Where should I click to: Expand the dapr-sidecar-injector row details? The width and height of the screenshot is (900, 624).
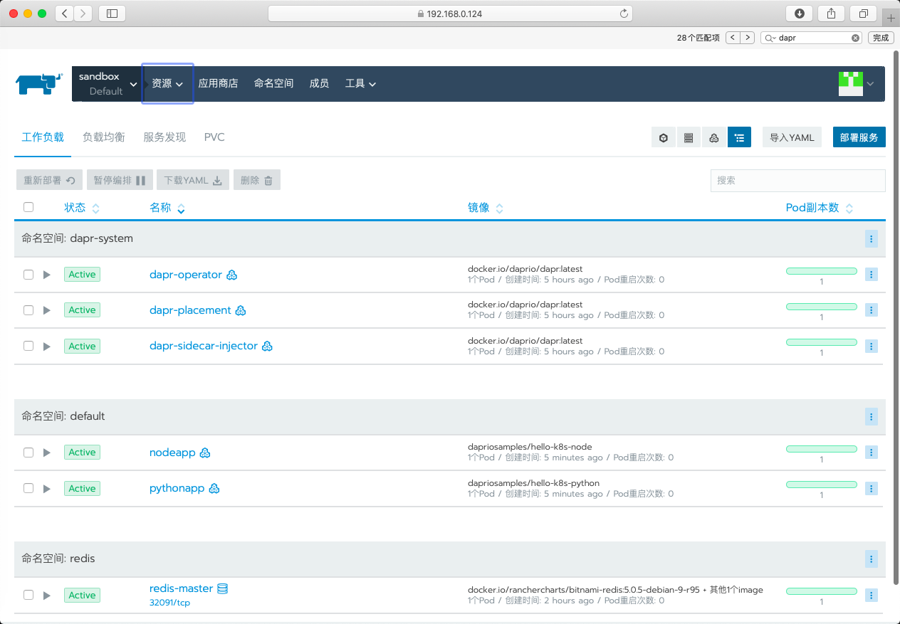tap(47, 346)
